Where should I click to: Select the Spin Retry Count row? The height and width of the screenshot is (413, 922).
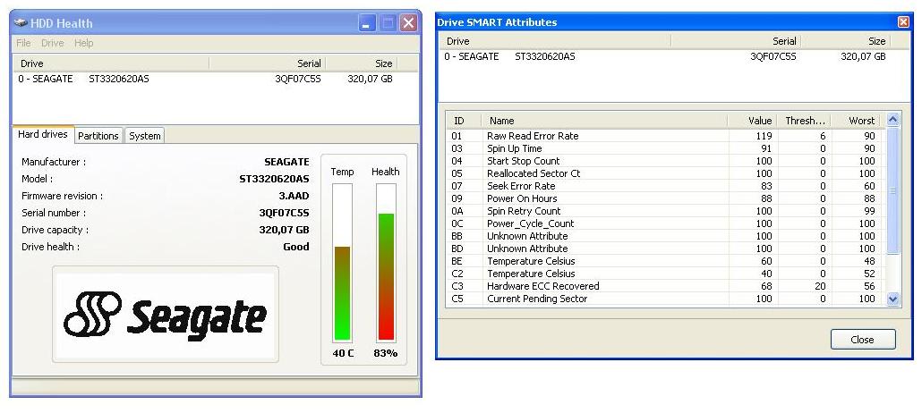pyautogui.click(x=664, y=211)
